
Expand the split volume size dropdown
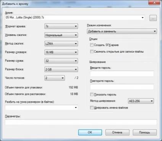(76, 107)
